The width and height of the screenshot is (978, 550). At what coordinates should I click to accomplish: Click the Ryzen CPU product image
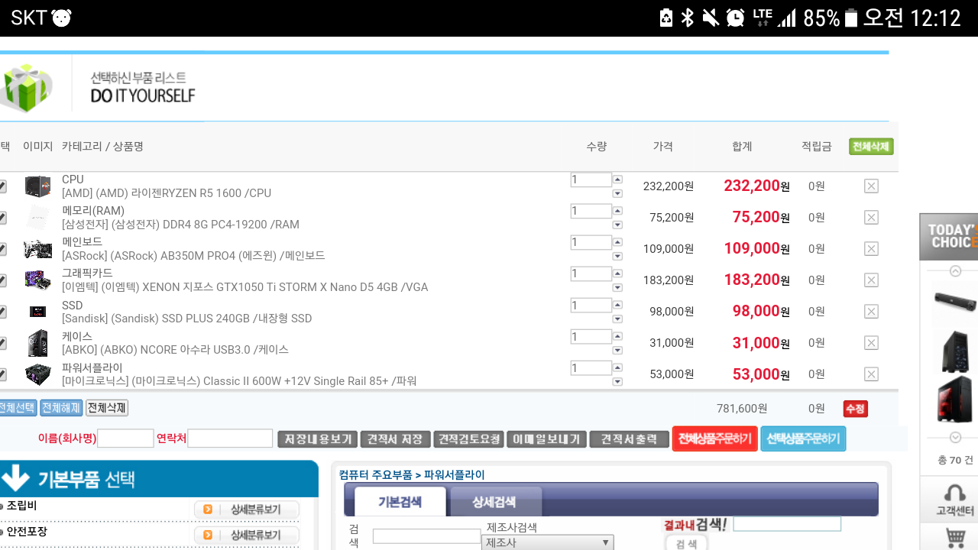pos(37,186)
